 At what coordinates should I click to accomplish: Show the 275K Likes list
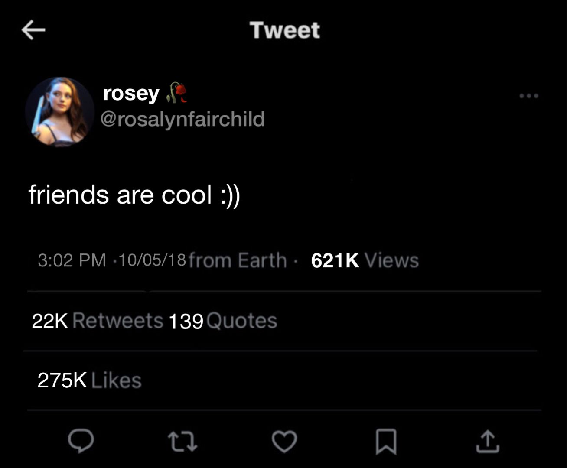point(89,380)
